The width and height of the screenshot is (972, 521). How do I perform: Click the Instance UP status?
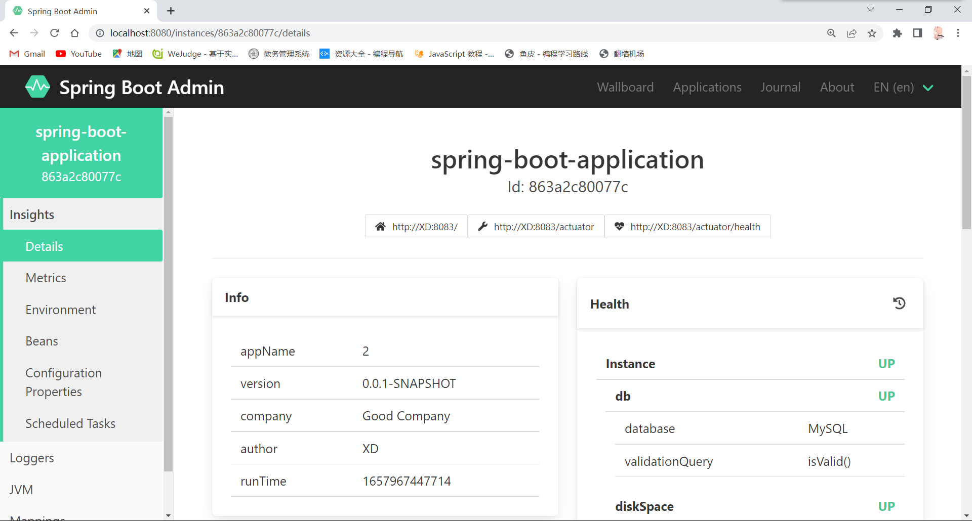(886, 364)
